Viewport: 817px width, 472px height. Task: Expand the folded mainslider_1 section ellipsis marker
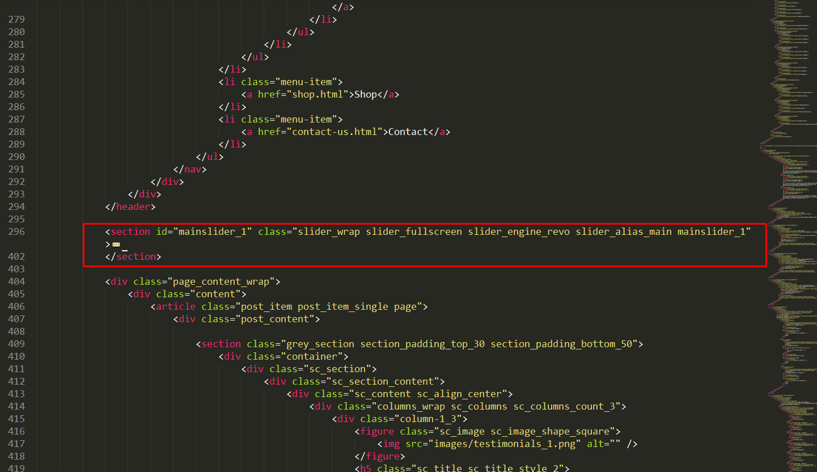[x=116, y=245]
